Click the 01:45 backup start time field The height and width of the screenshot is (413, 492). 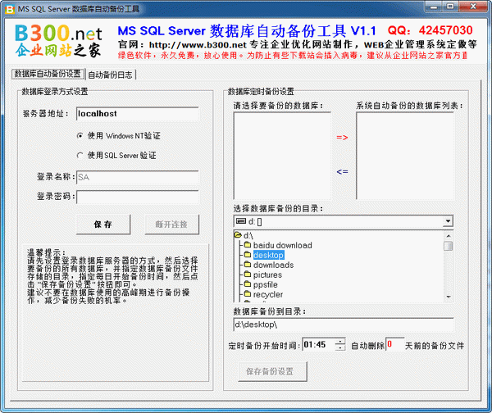[318, 345]
